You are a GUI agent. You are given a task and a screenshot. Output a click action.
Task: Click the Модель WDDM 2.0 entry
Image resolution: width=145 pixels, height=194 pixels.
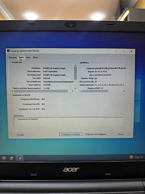point(95,88)
